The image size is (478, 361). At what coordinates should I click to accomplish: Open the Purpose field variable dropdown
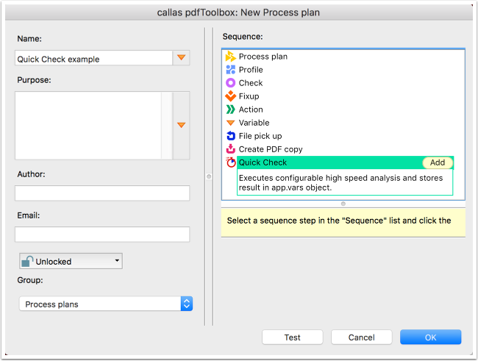click(181, 125)
